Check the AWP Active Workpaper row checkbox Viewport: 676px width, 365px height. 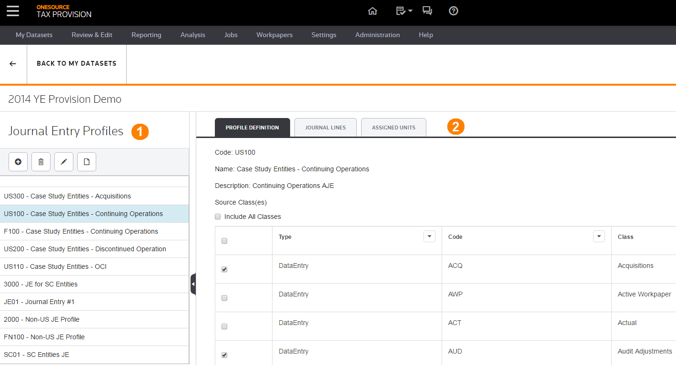coord(224,298)
